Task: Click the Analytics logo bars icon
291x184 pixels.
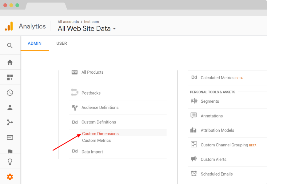Action: [9, 26]
